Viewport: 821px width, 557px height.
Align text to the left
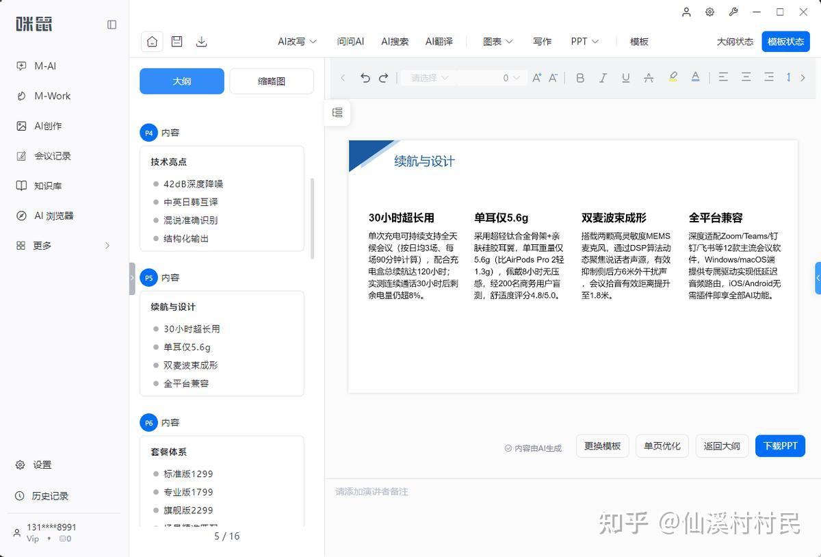723,77
